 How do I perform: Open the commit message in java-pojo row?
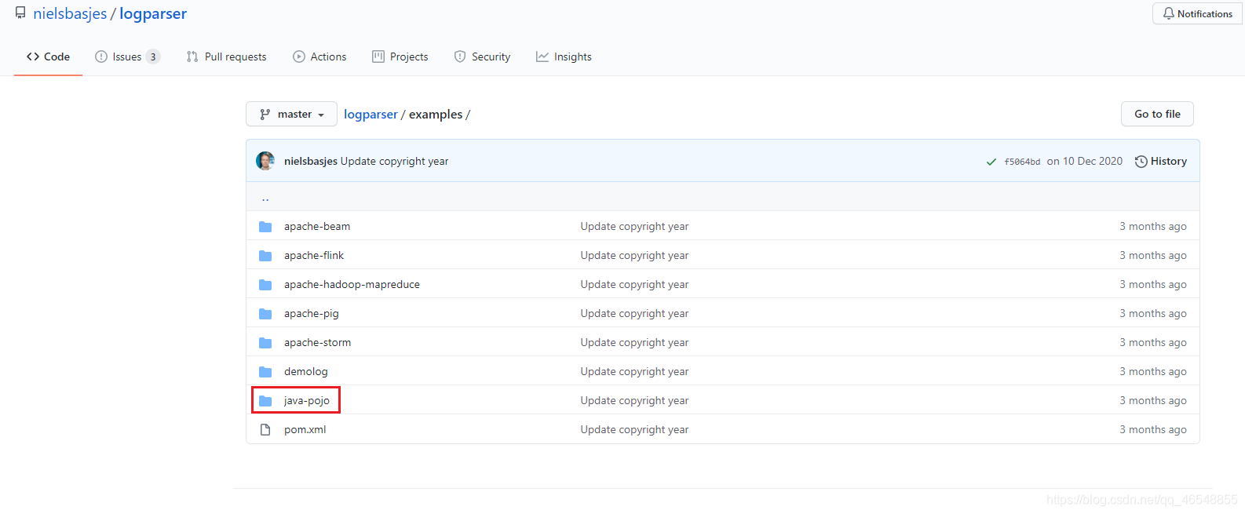tap(634, 400)
